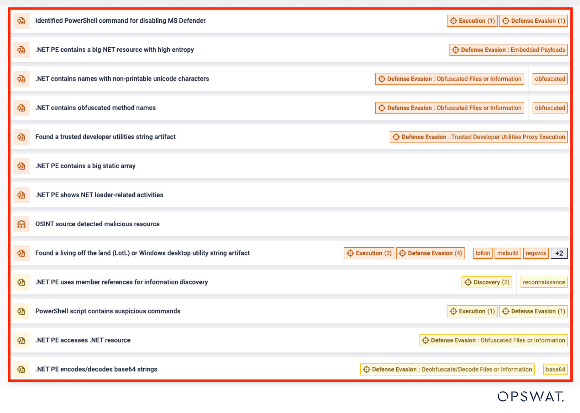Select the 'msbuild' tag

pyautogui.click(x=507, y=253)
